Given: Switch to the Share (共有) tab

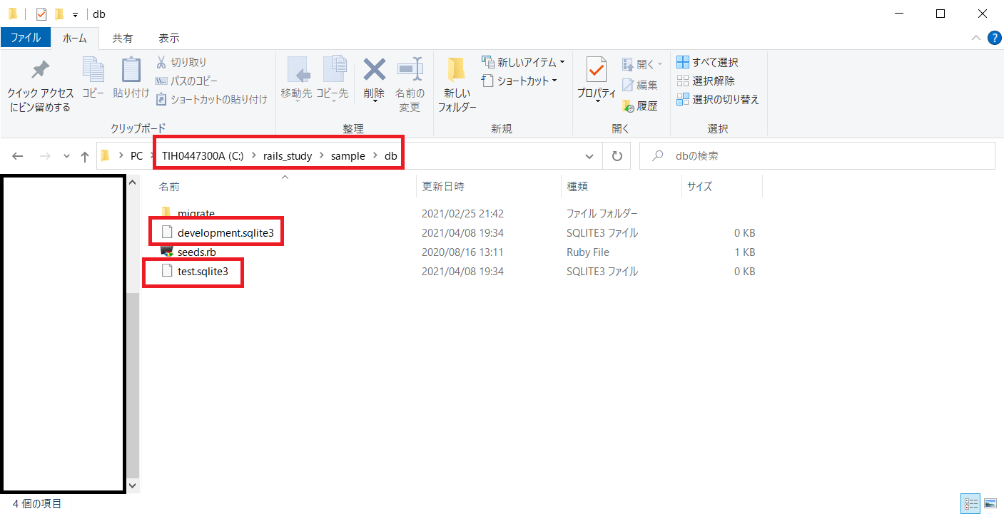Looking at the screenshot, I should pyautogui.click(x=123, y=38).
